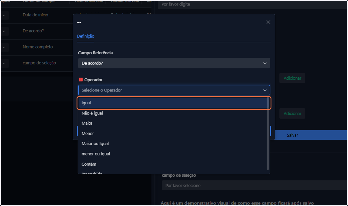Choose the Contém operator option
This screenshot has width=348, height=206.
pos(173,164)
